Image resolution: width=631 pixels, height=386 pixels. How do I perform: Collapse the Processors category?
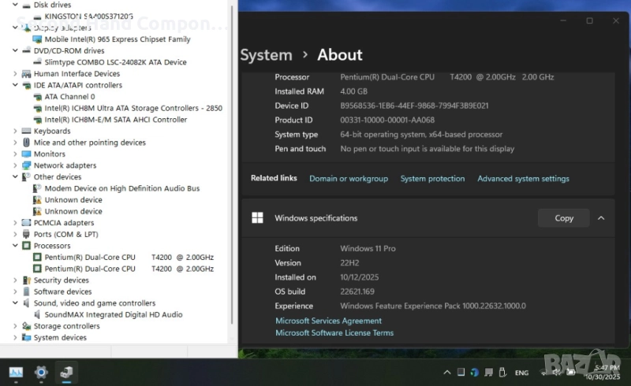15,246
